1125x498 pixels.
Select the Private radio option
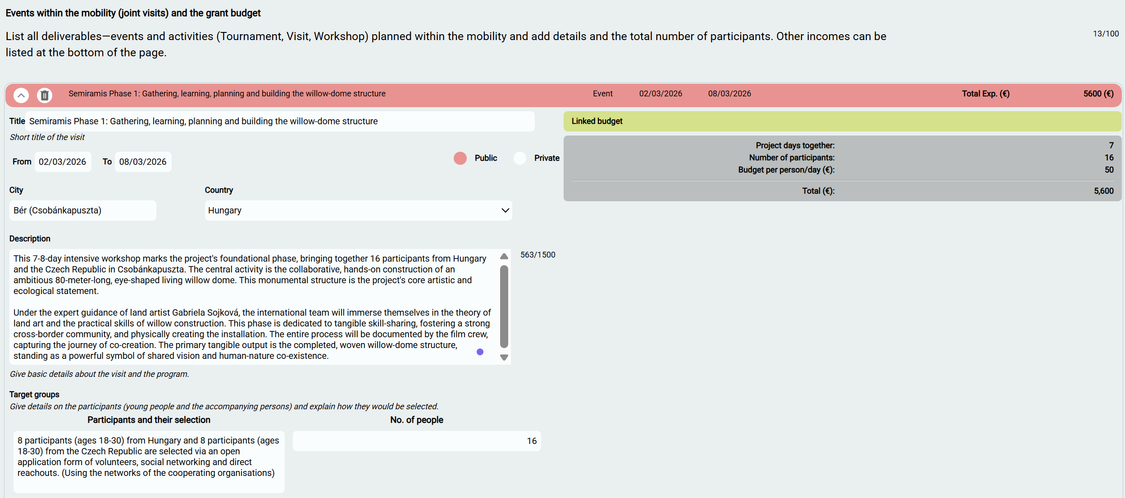(520, 158)
